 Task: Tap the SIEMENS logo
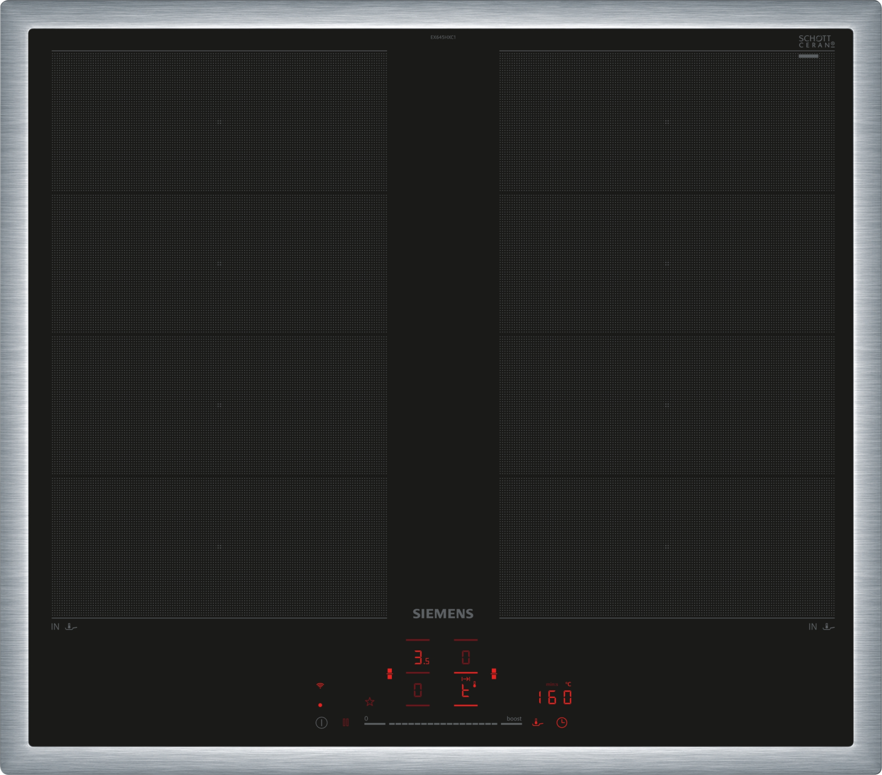click(x=443, y=614)
